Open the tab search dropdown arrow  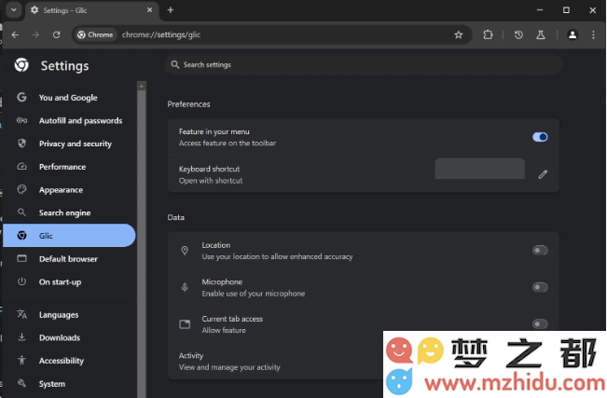point(14,10)
